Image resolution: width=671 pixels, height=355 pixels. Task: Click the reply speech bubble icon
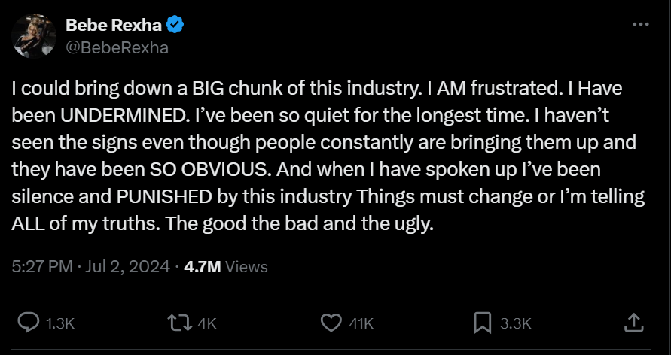(29, 323)
